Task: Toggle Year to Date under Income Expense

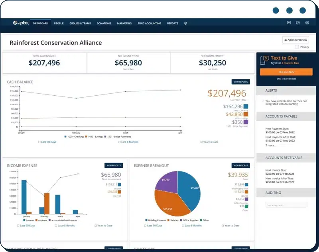Action: pos(96,226)
